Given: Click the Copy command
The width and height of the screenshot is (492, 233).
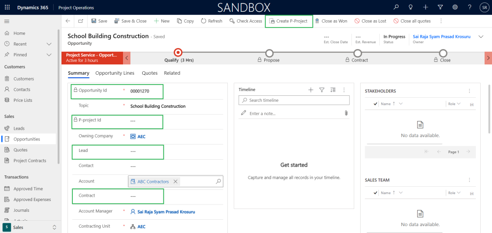Looking at the screenshot, I should [185, 21].
